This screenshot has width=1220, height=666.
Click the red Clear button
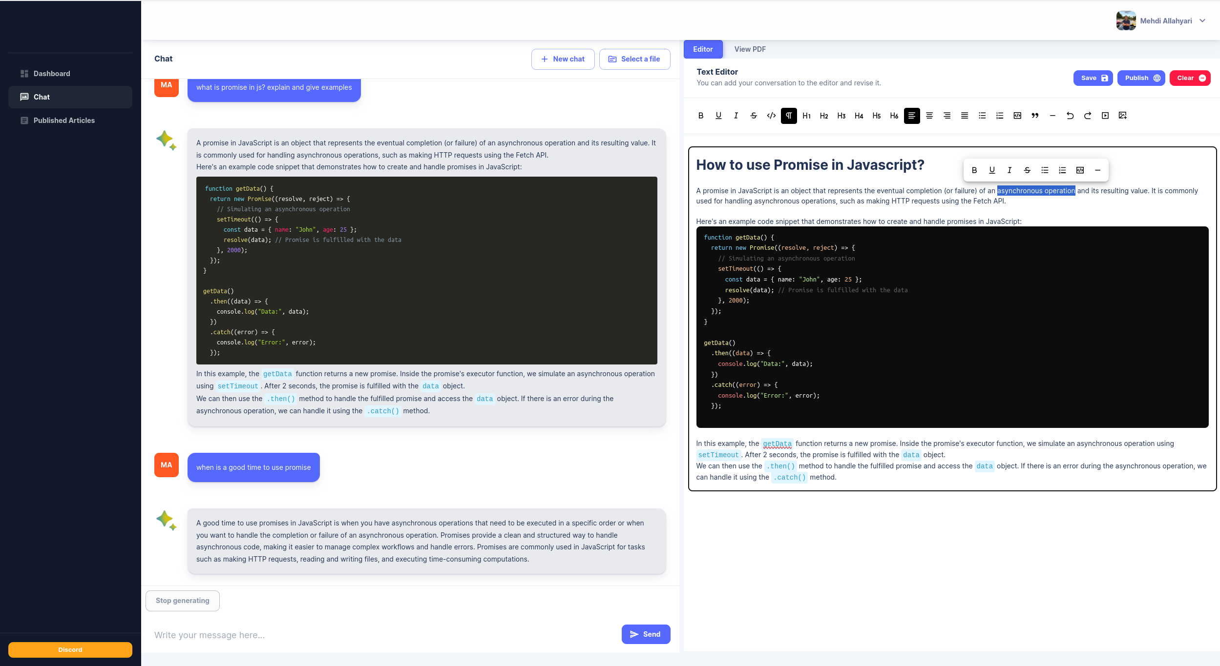click(x=1190, y=78)
